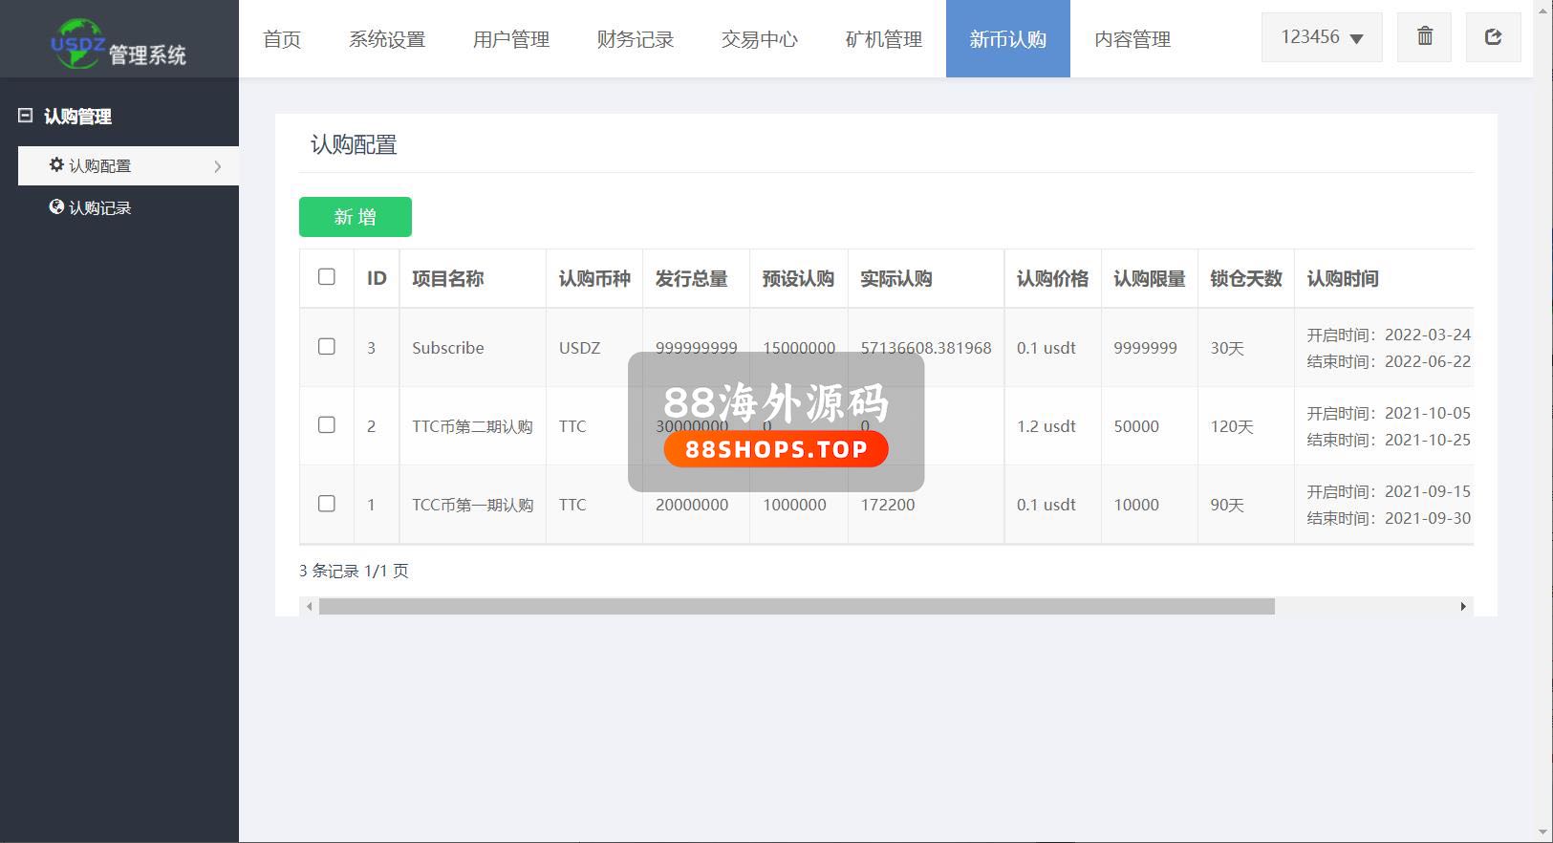
Task: Open 认购记录 in the sidebar
Action: tap(99, 207)
